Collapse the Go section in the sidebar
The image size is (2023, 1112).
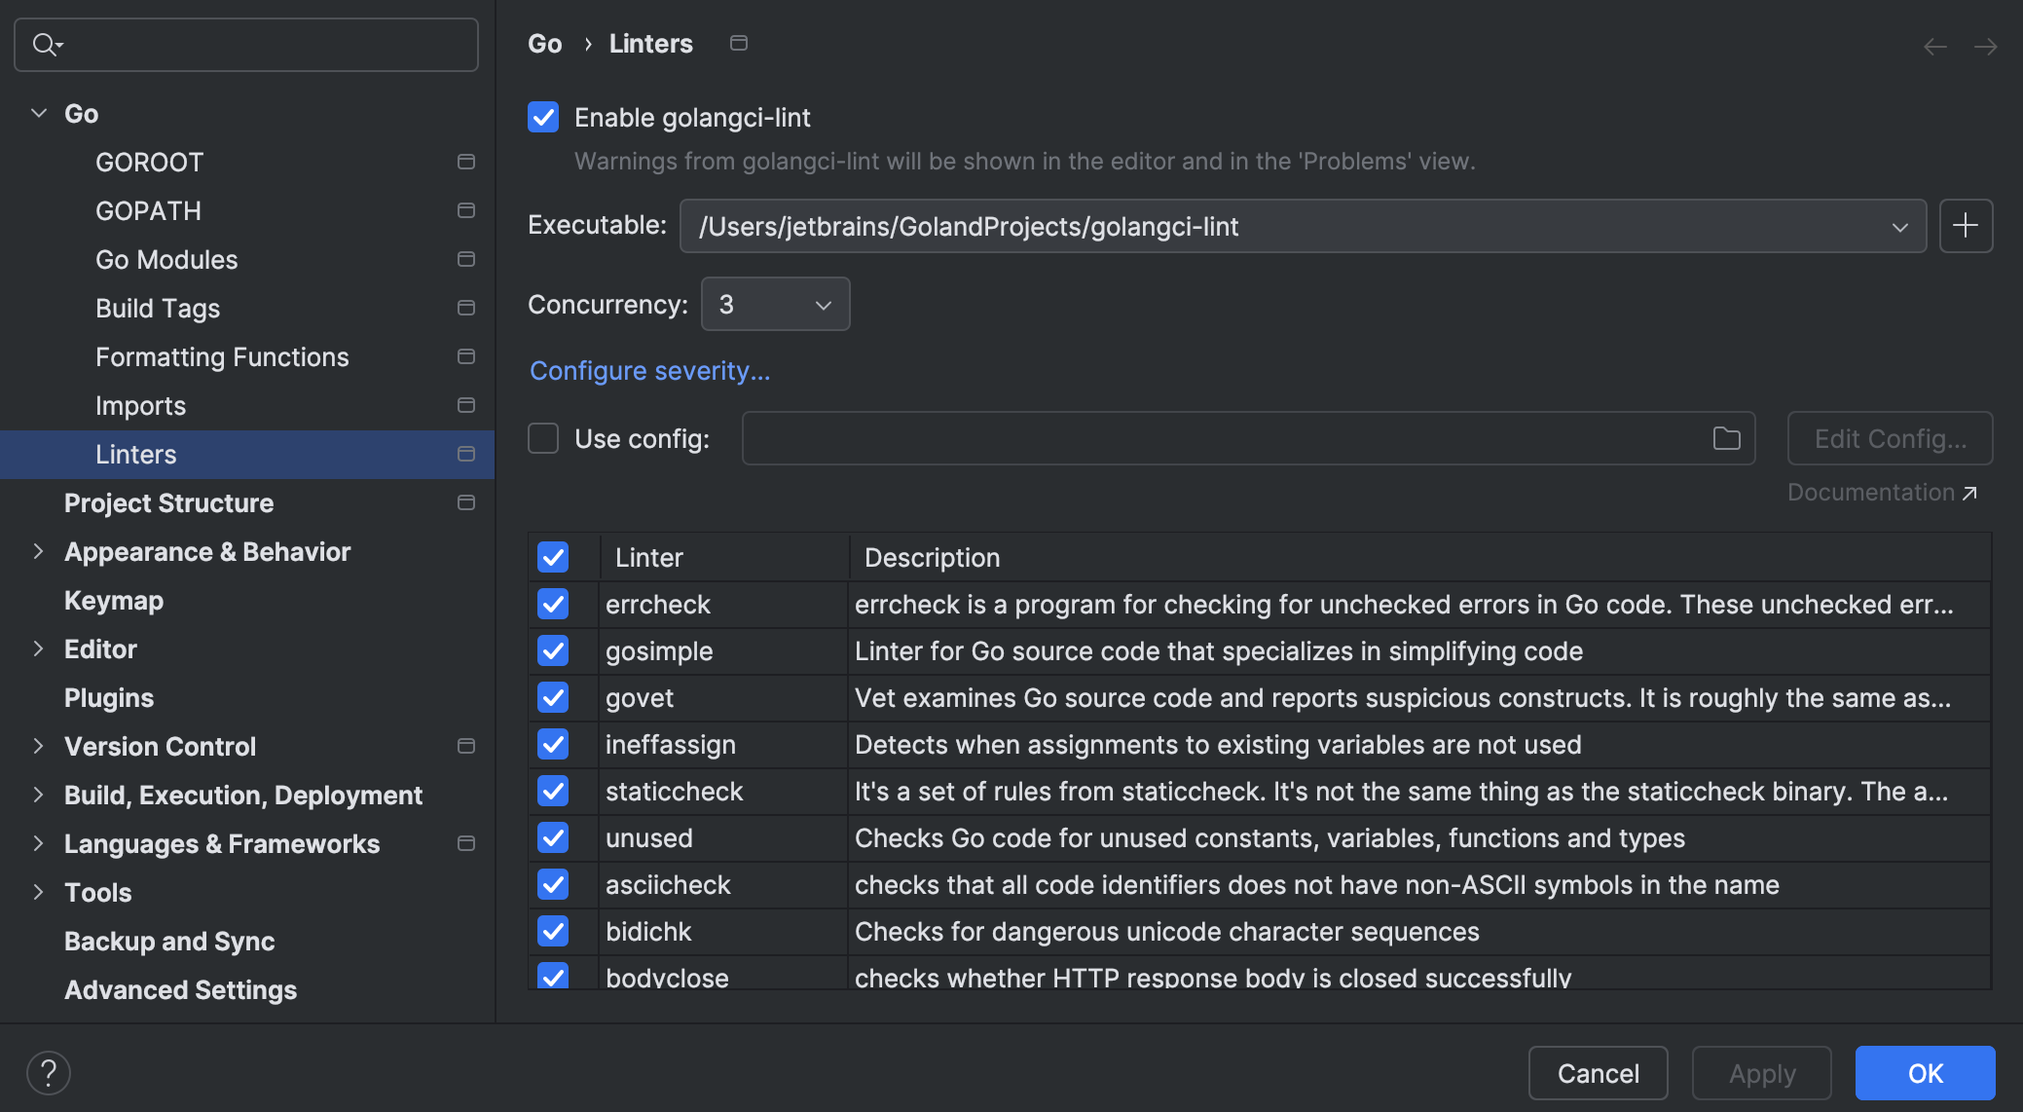point(39,112)
